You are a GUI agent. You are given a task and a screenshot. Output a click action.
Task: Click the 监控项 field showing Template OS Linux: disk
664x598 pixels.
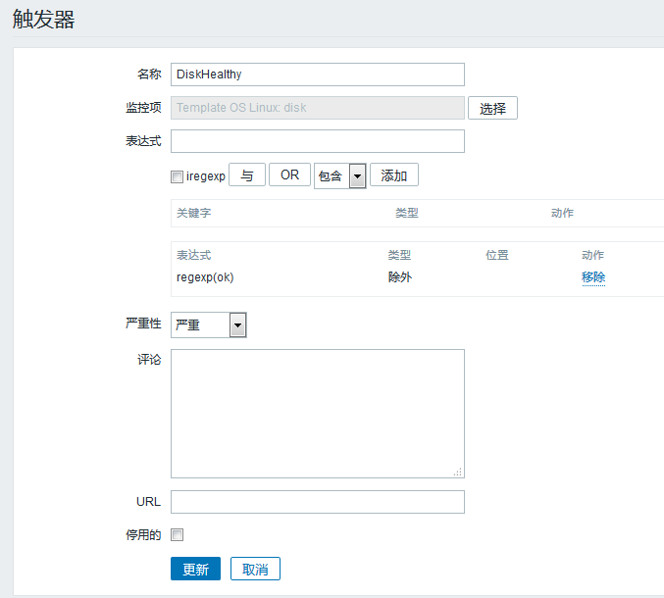click(x=318, y=108)
